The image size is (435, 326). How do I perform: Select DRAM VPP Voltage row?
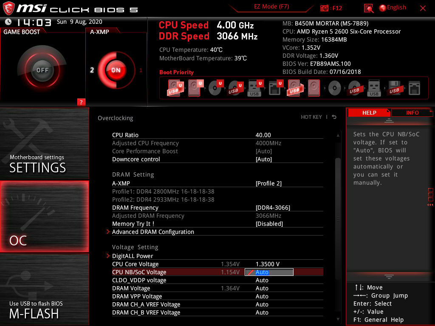[x=217, y=296]
